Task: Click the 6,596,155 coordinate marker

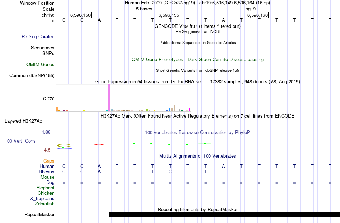Action: click(169, 15)
